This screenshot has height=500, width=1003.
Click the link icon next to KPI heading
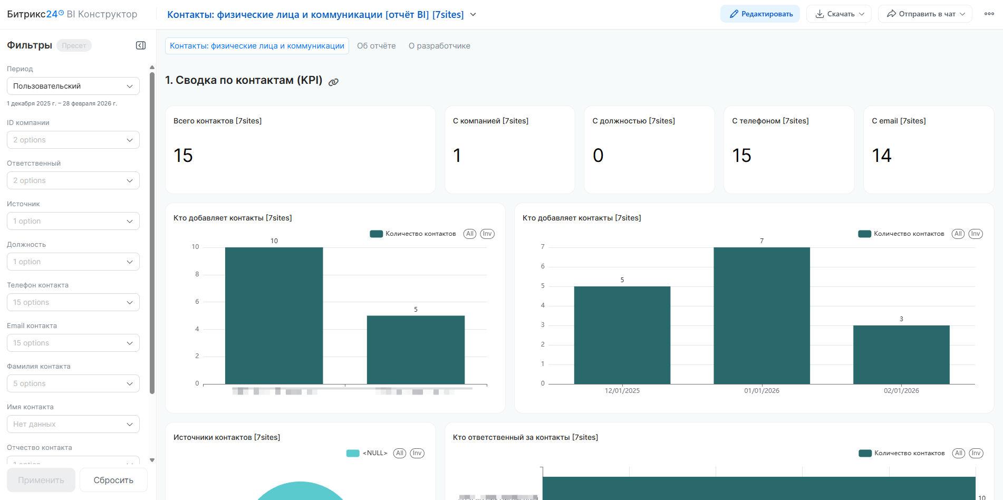(333, 82)
